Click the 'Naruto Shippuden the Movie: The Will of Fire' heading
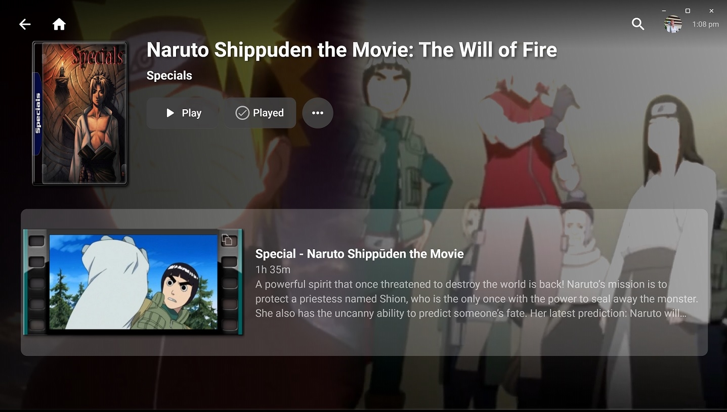 pos(352,50)
